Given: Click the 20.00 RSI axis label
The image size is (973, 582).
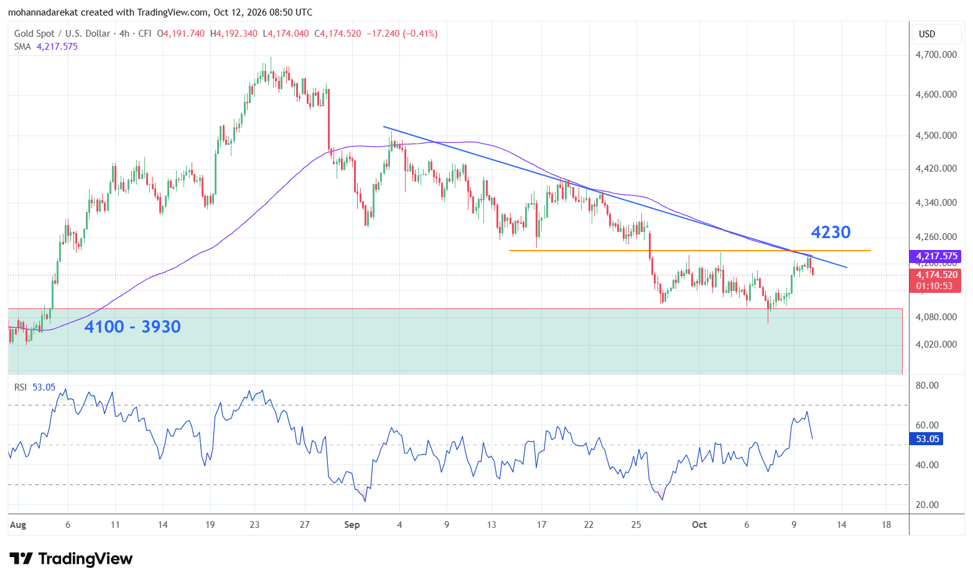Looking at the screenshot, I should pos(927,505).
